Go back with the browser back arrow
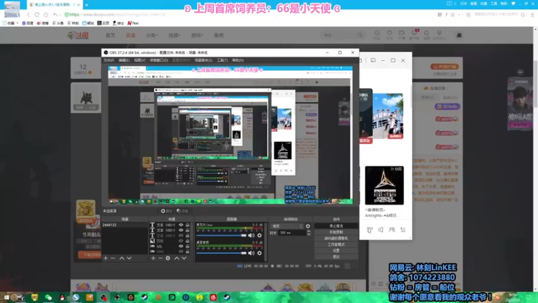 (28, 15)
